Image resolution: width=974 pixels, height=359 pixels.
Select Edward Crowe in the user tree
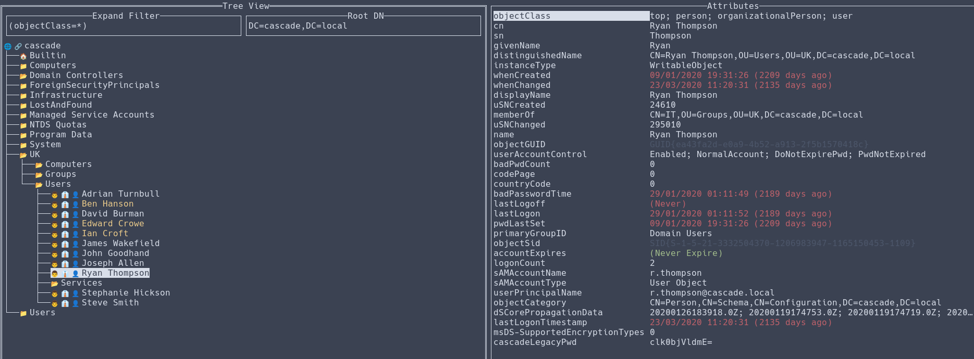(x=113, y=224)
